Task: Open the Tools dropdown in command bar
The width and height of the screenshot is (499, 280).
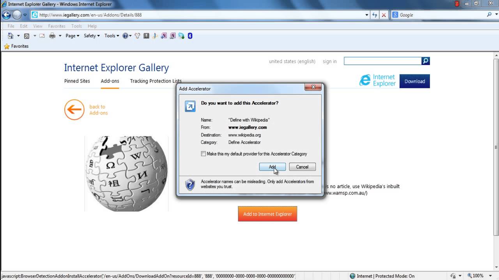Action: (111, 36)
